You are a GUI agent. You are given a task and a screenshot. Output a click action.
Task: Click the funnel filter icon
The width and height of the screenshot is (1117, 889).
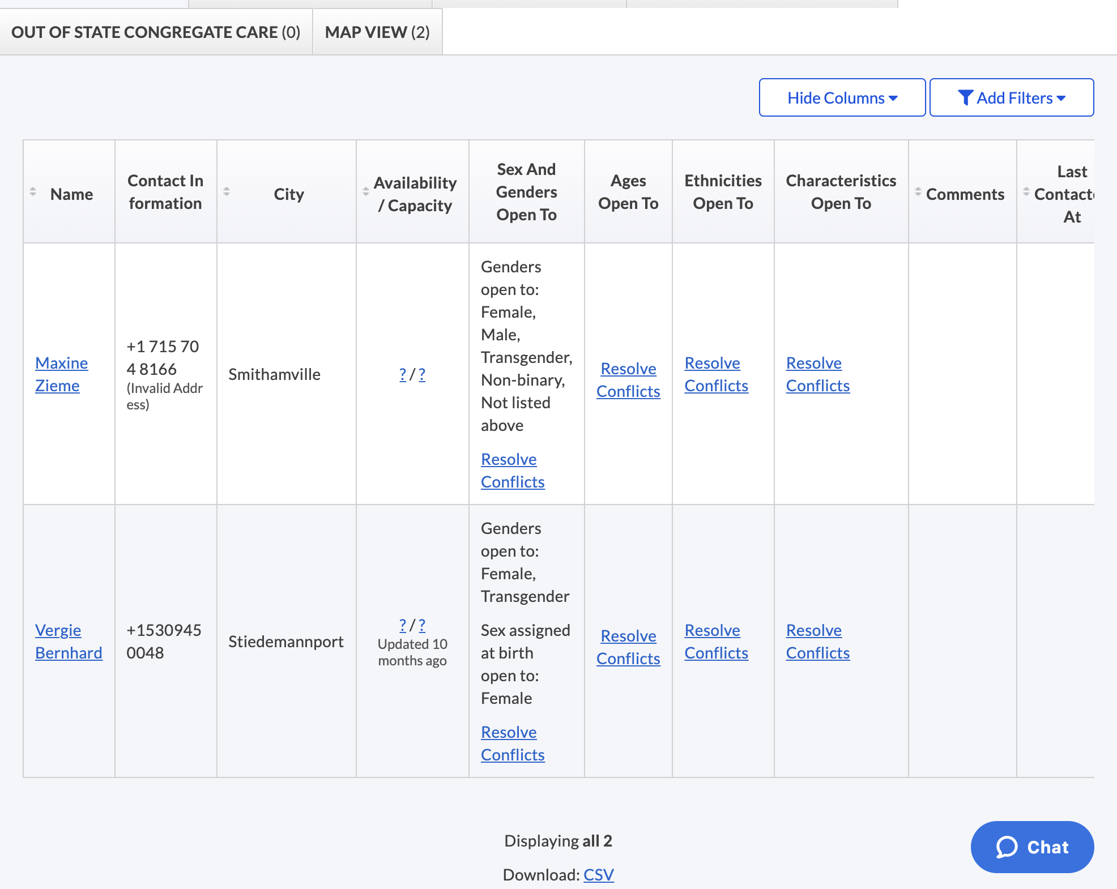(x=965, y=98)
